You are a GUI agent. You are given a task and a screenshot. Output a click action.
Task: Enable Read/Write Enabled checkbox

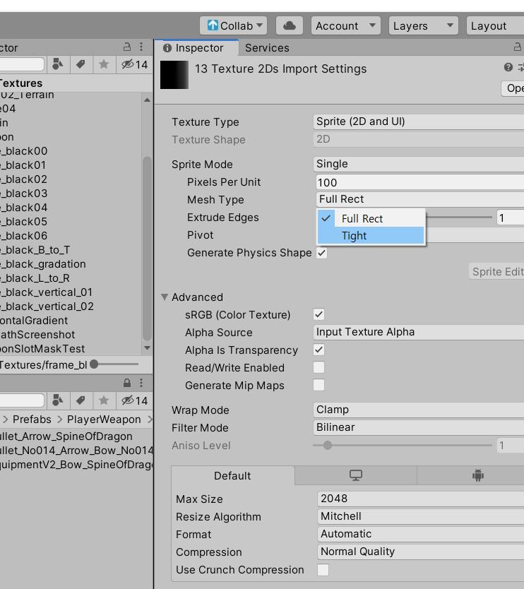click(x=319, y=367)
